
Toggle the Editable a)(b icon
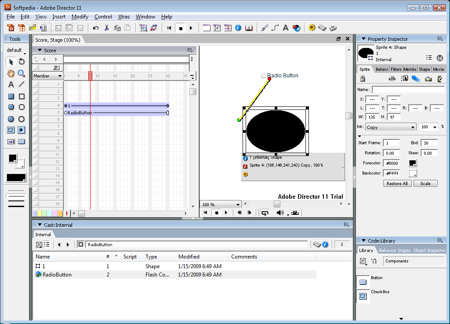(x=392, y=79)
